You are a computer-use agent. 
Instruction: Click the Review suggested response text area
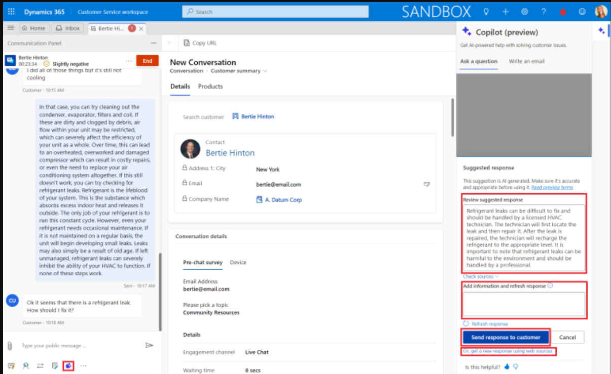(524, 238)
